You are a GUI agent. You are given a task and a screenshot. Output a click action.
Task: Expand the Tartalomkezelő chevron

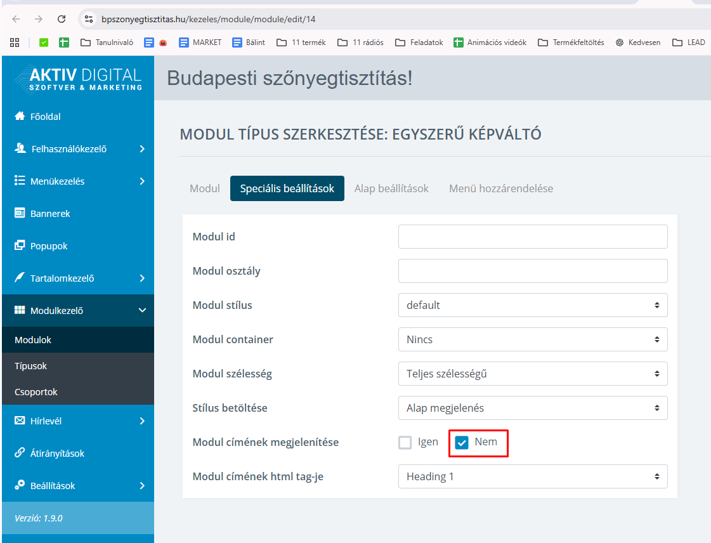pyautogui.click(x=142, y=278)
